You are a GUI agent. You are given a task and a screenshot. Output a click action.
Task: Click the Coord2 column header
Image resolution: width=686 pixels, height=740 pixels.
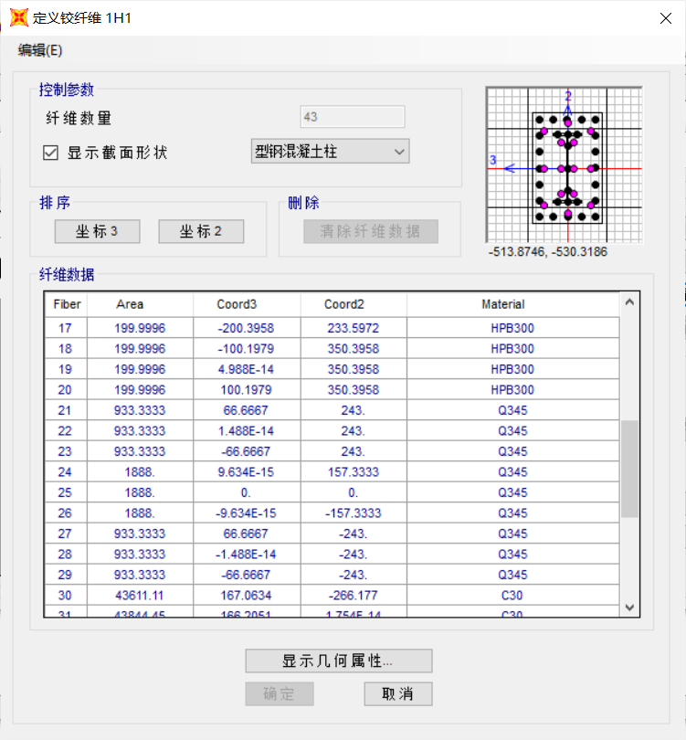tap(354, 304)
